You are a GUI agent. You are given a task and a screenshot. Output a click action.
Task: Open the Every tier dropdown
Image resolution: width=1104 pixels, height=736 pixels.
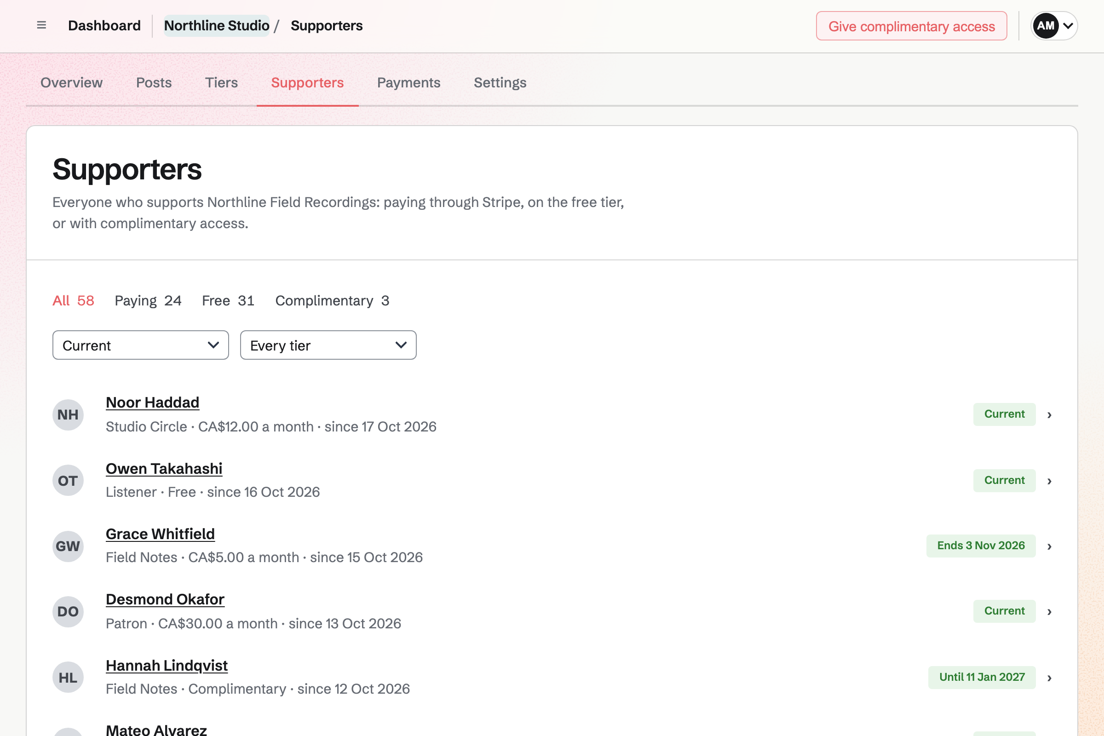pyautogui.click(x=328, y=345)
